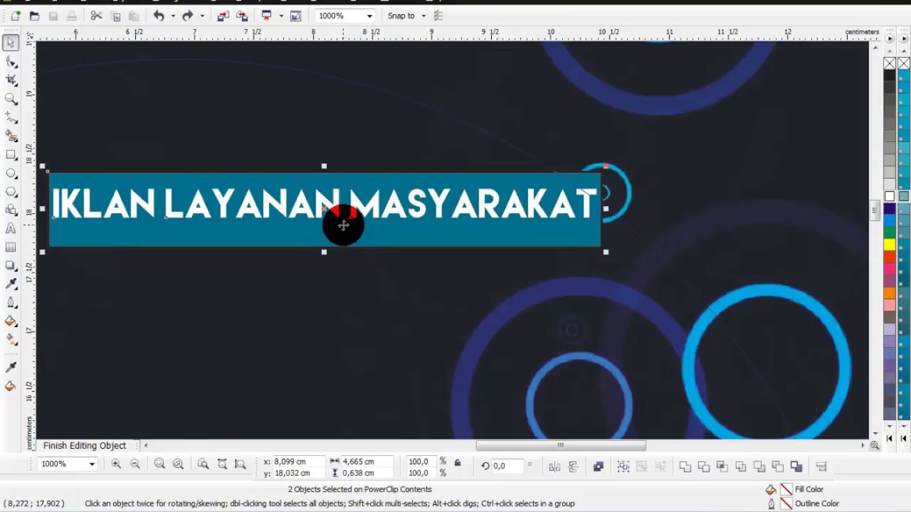Open the navigator icon at scrollbar corner
The height and width of the screenshot is (512, 911).
(x=874, y=445)
